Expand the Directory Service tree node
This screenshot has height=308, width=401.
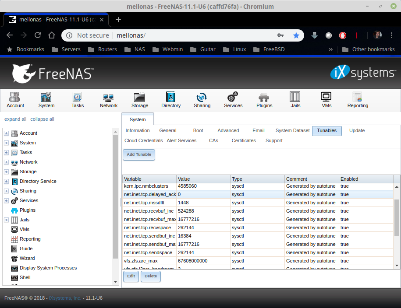(x=7, y=181)
